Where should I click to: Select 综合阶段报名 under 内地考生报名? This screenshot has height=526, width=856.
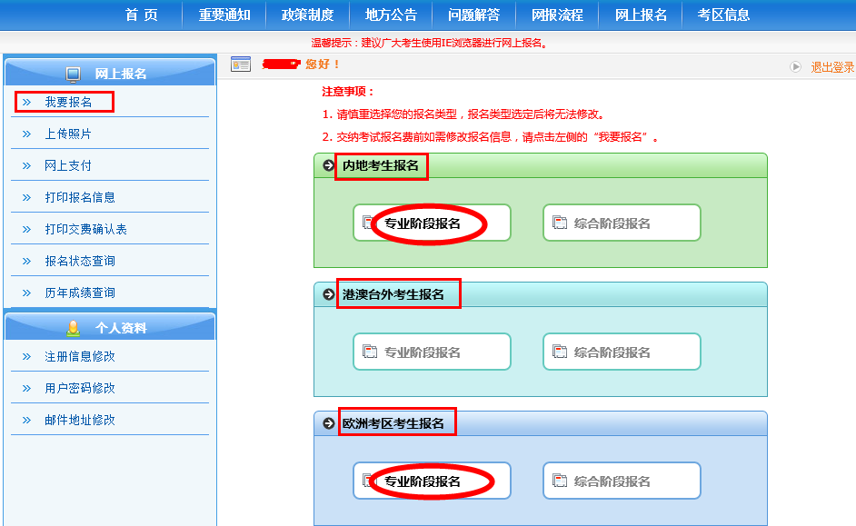click(x=622, y=223)
